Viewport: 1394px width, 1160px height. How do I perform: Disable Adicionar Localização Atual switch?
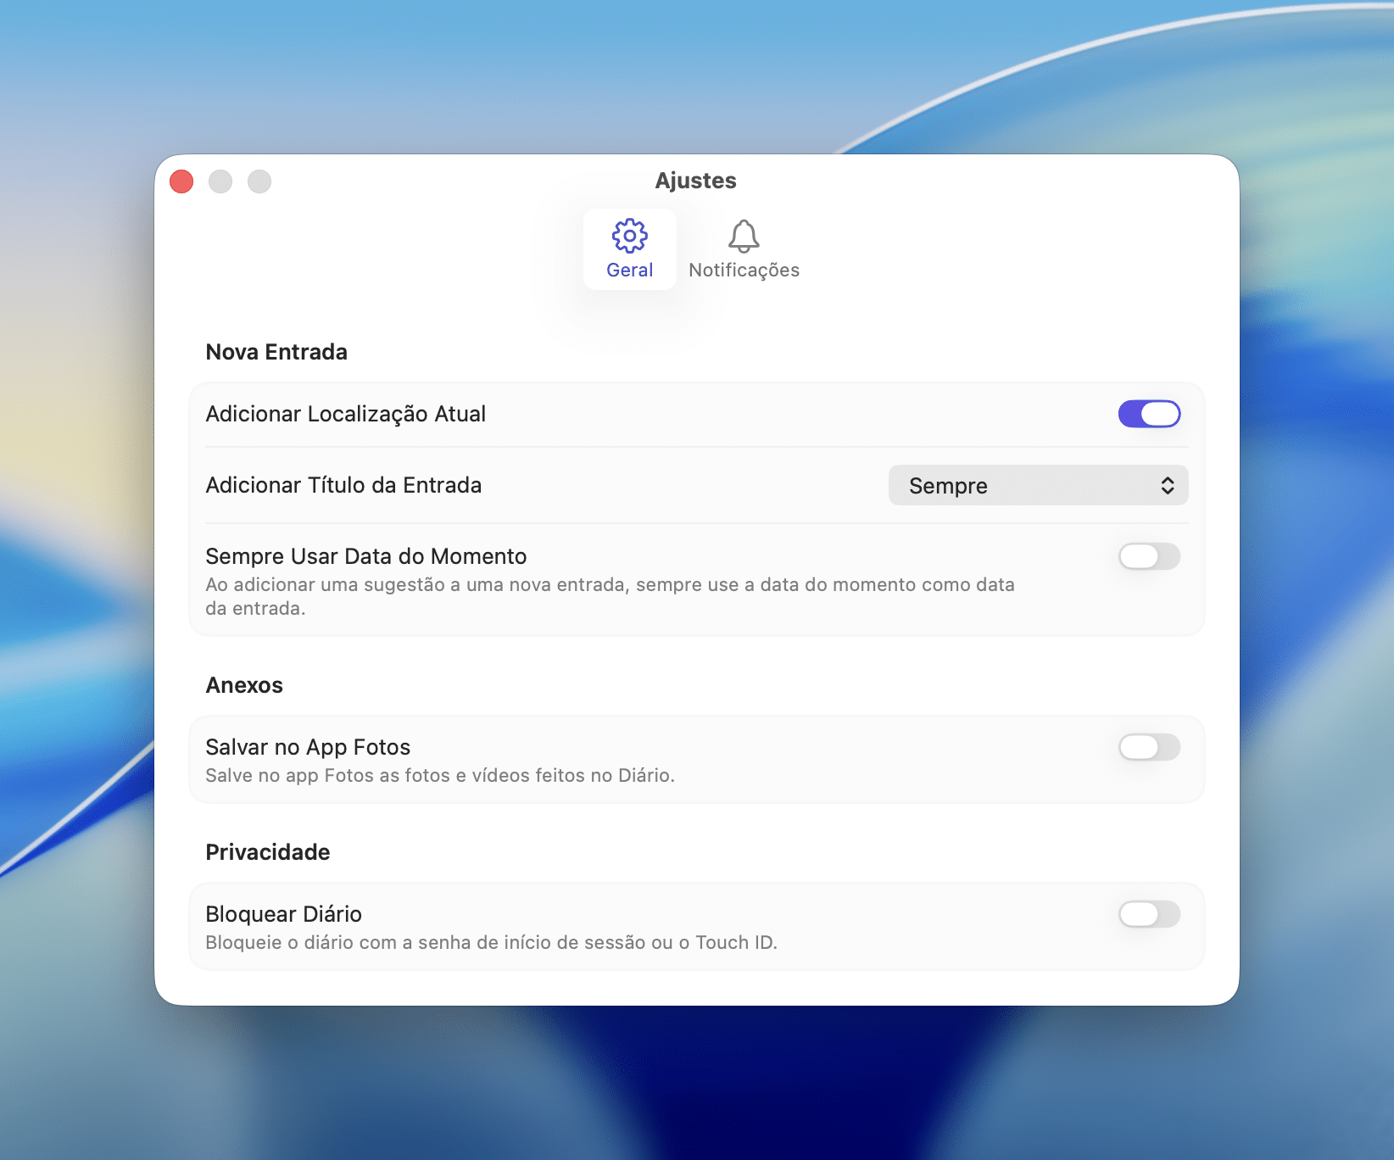point(1149,414)
